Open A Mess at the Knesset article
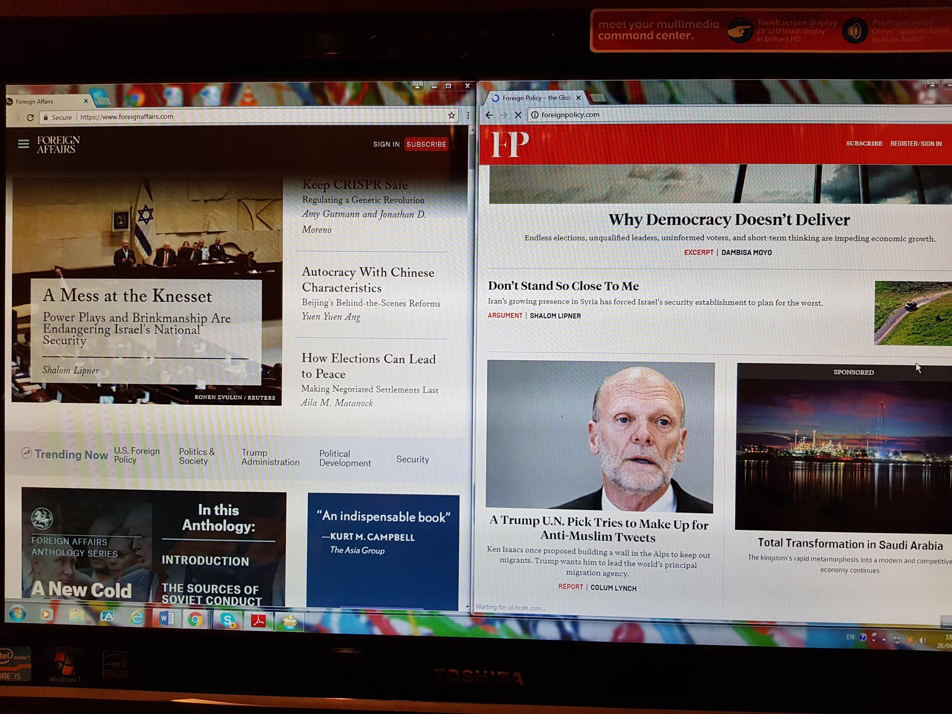Viewport: 952px width, 714px height. (127, 296)
